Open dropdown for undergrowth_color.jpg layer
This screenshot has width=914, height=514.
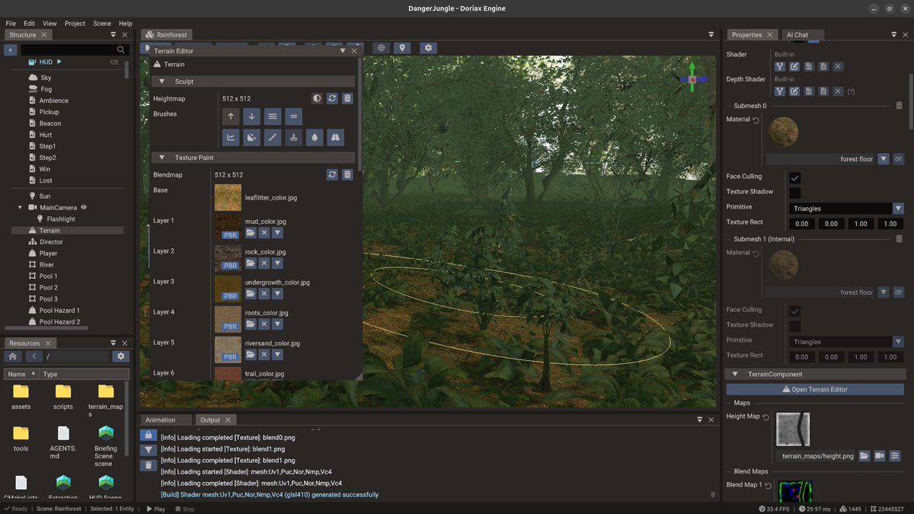277,294
